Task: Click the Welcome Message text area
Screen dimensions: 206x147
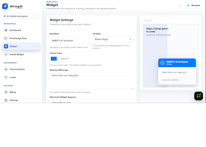Action: pyautogui.click(x=91, y=81)
